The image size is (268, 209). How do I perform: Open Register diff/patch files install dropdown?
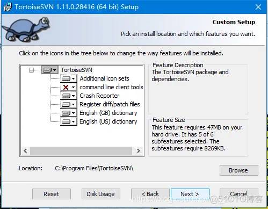69,104
